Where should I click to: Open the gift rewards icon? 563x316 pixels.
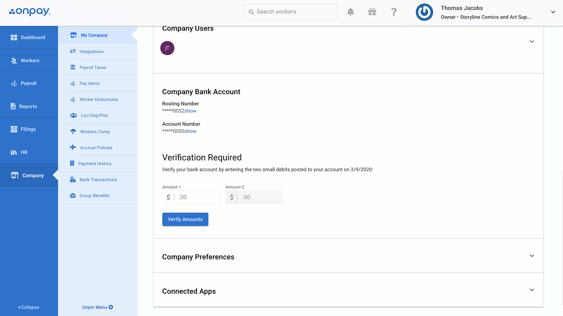[372, 12]
